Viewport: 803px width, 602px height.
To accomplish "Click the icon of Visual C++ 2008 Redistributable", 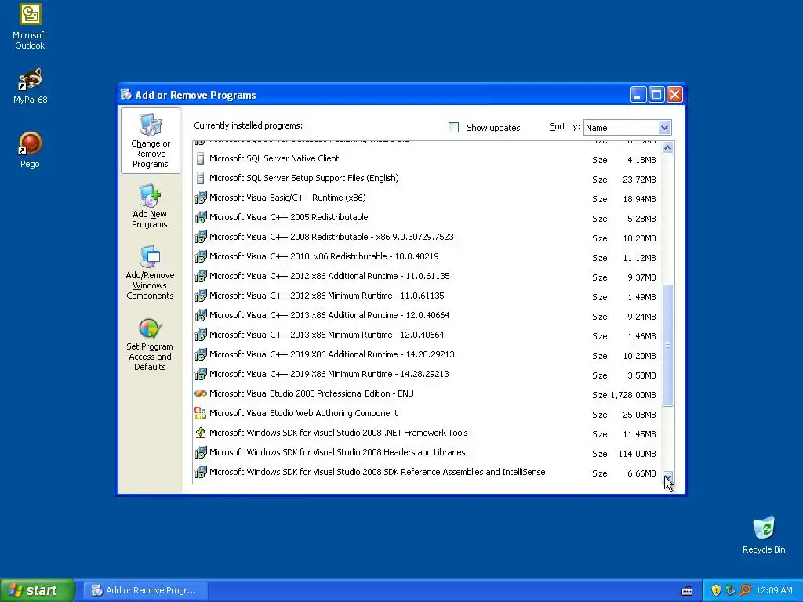I will pos(200,237).
